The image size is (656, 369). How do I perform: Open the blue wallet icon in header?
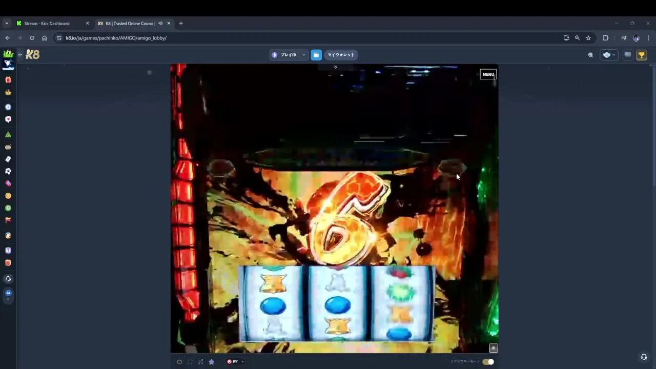point(316,55)
